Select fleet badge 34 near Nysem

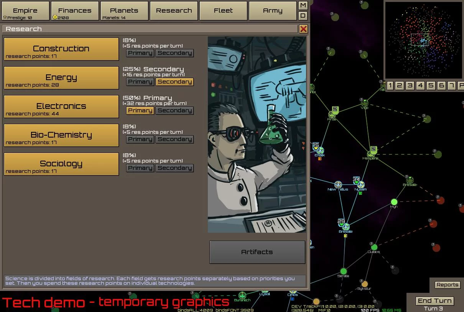pyautogui.click(x=357, y=179)
